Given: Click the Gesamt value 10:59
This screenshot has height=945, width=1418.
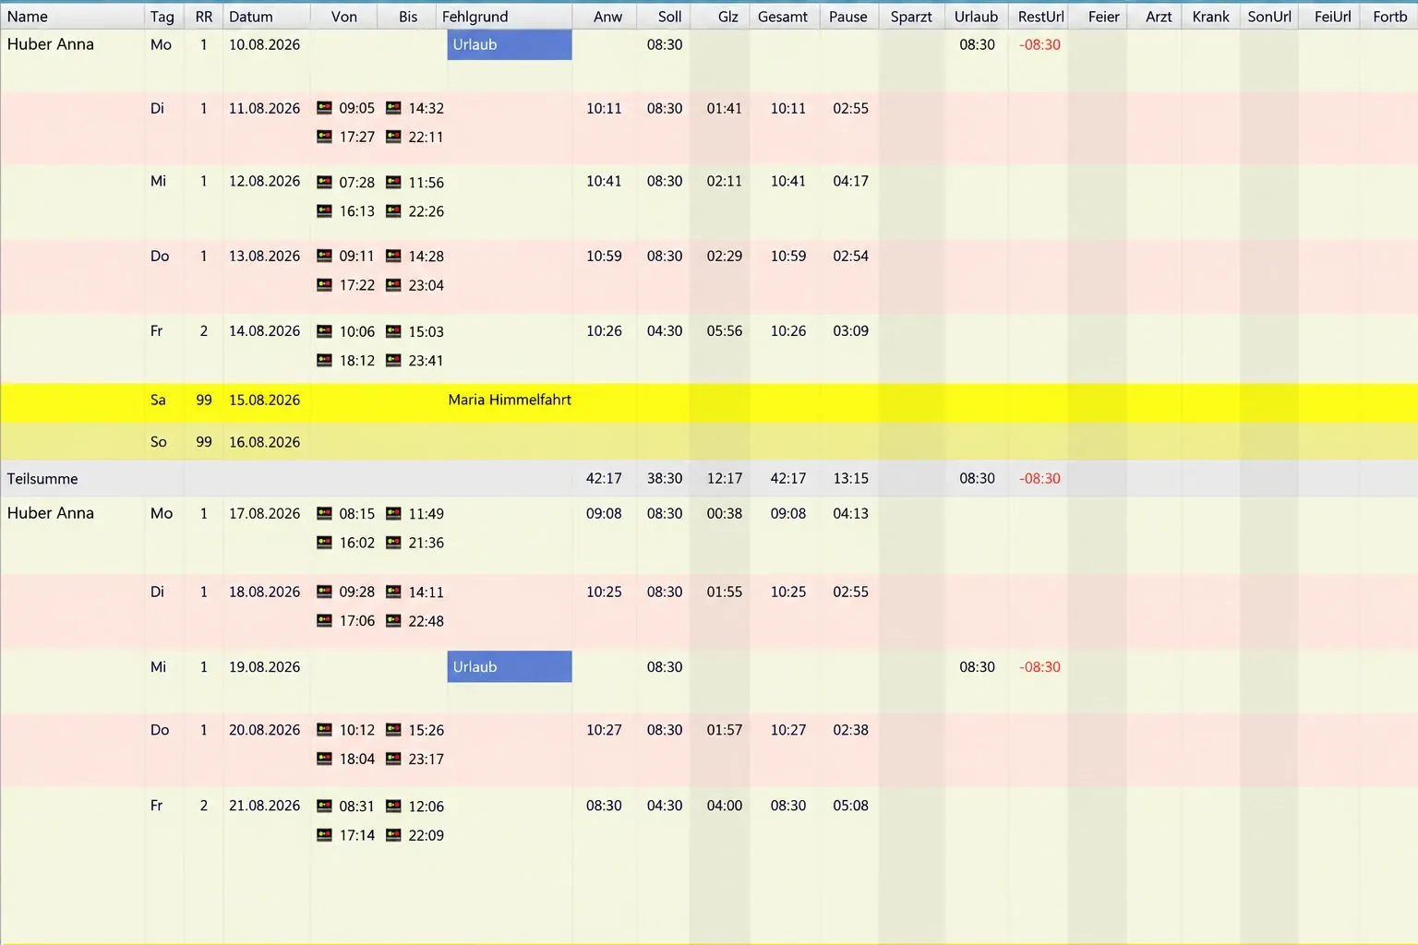Looking at the screenshot, I should click(788, 256).
